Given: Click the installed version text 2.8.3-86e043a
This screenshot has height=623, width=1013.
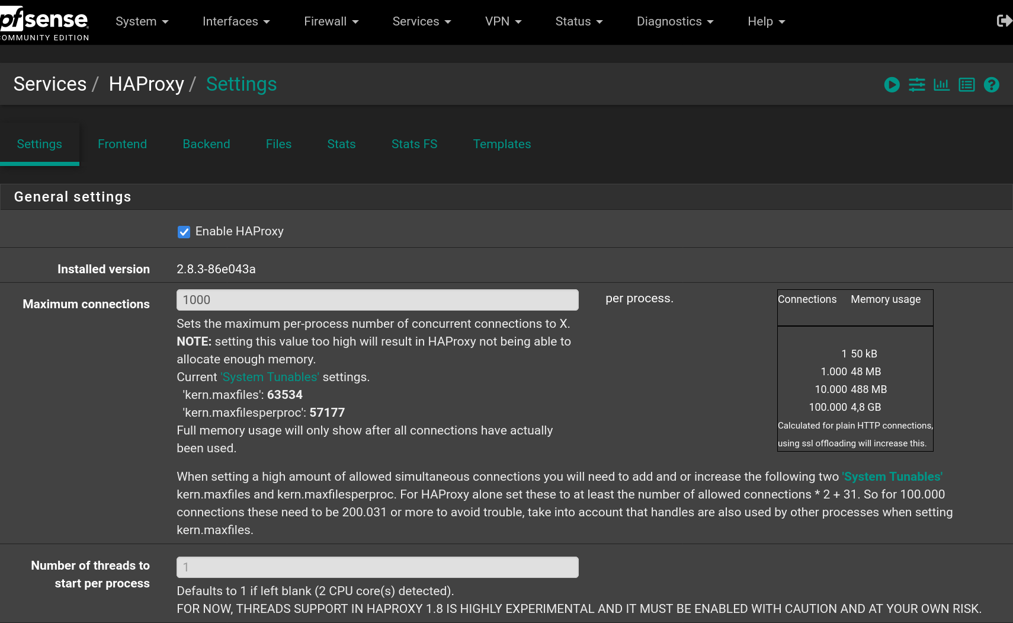Looking at the screenshot, I should pos(216,269).
